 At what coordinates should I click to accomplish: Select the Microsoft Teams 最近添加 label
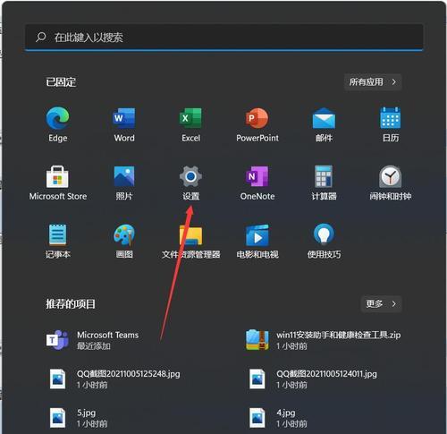(94, 346)
